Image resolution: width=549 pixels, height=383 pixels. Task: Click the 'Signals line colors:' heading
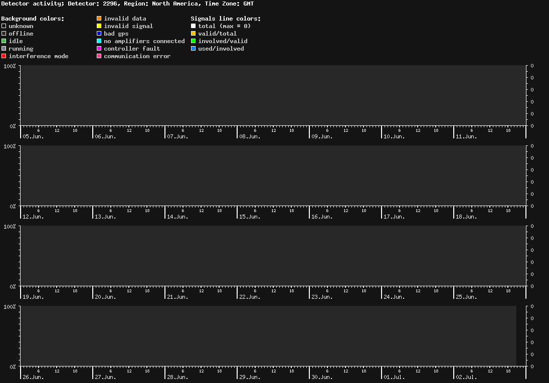[x=226, y=19]
